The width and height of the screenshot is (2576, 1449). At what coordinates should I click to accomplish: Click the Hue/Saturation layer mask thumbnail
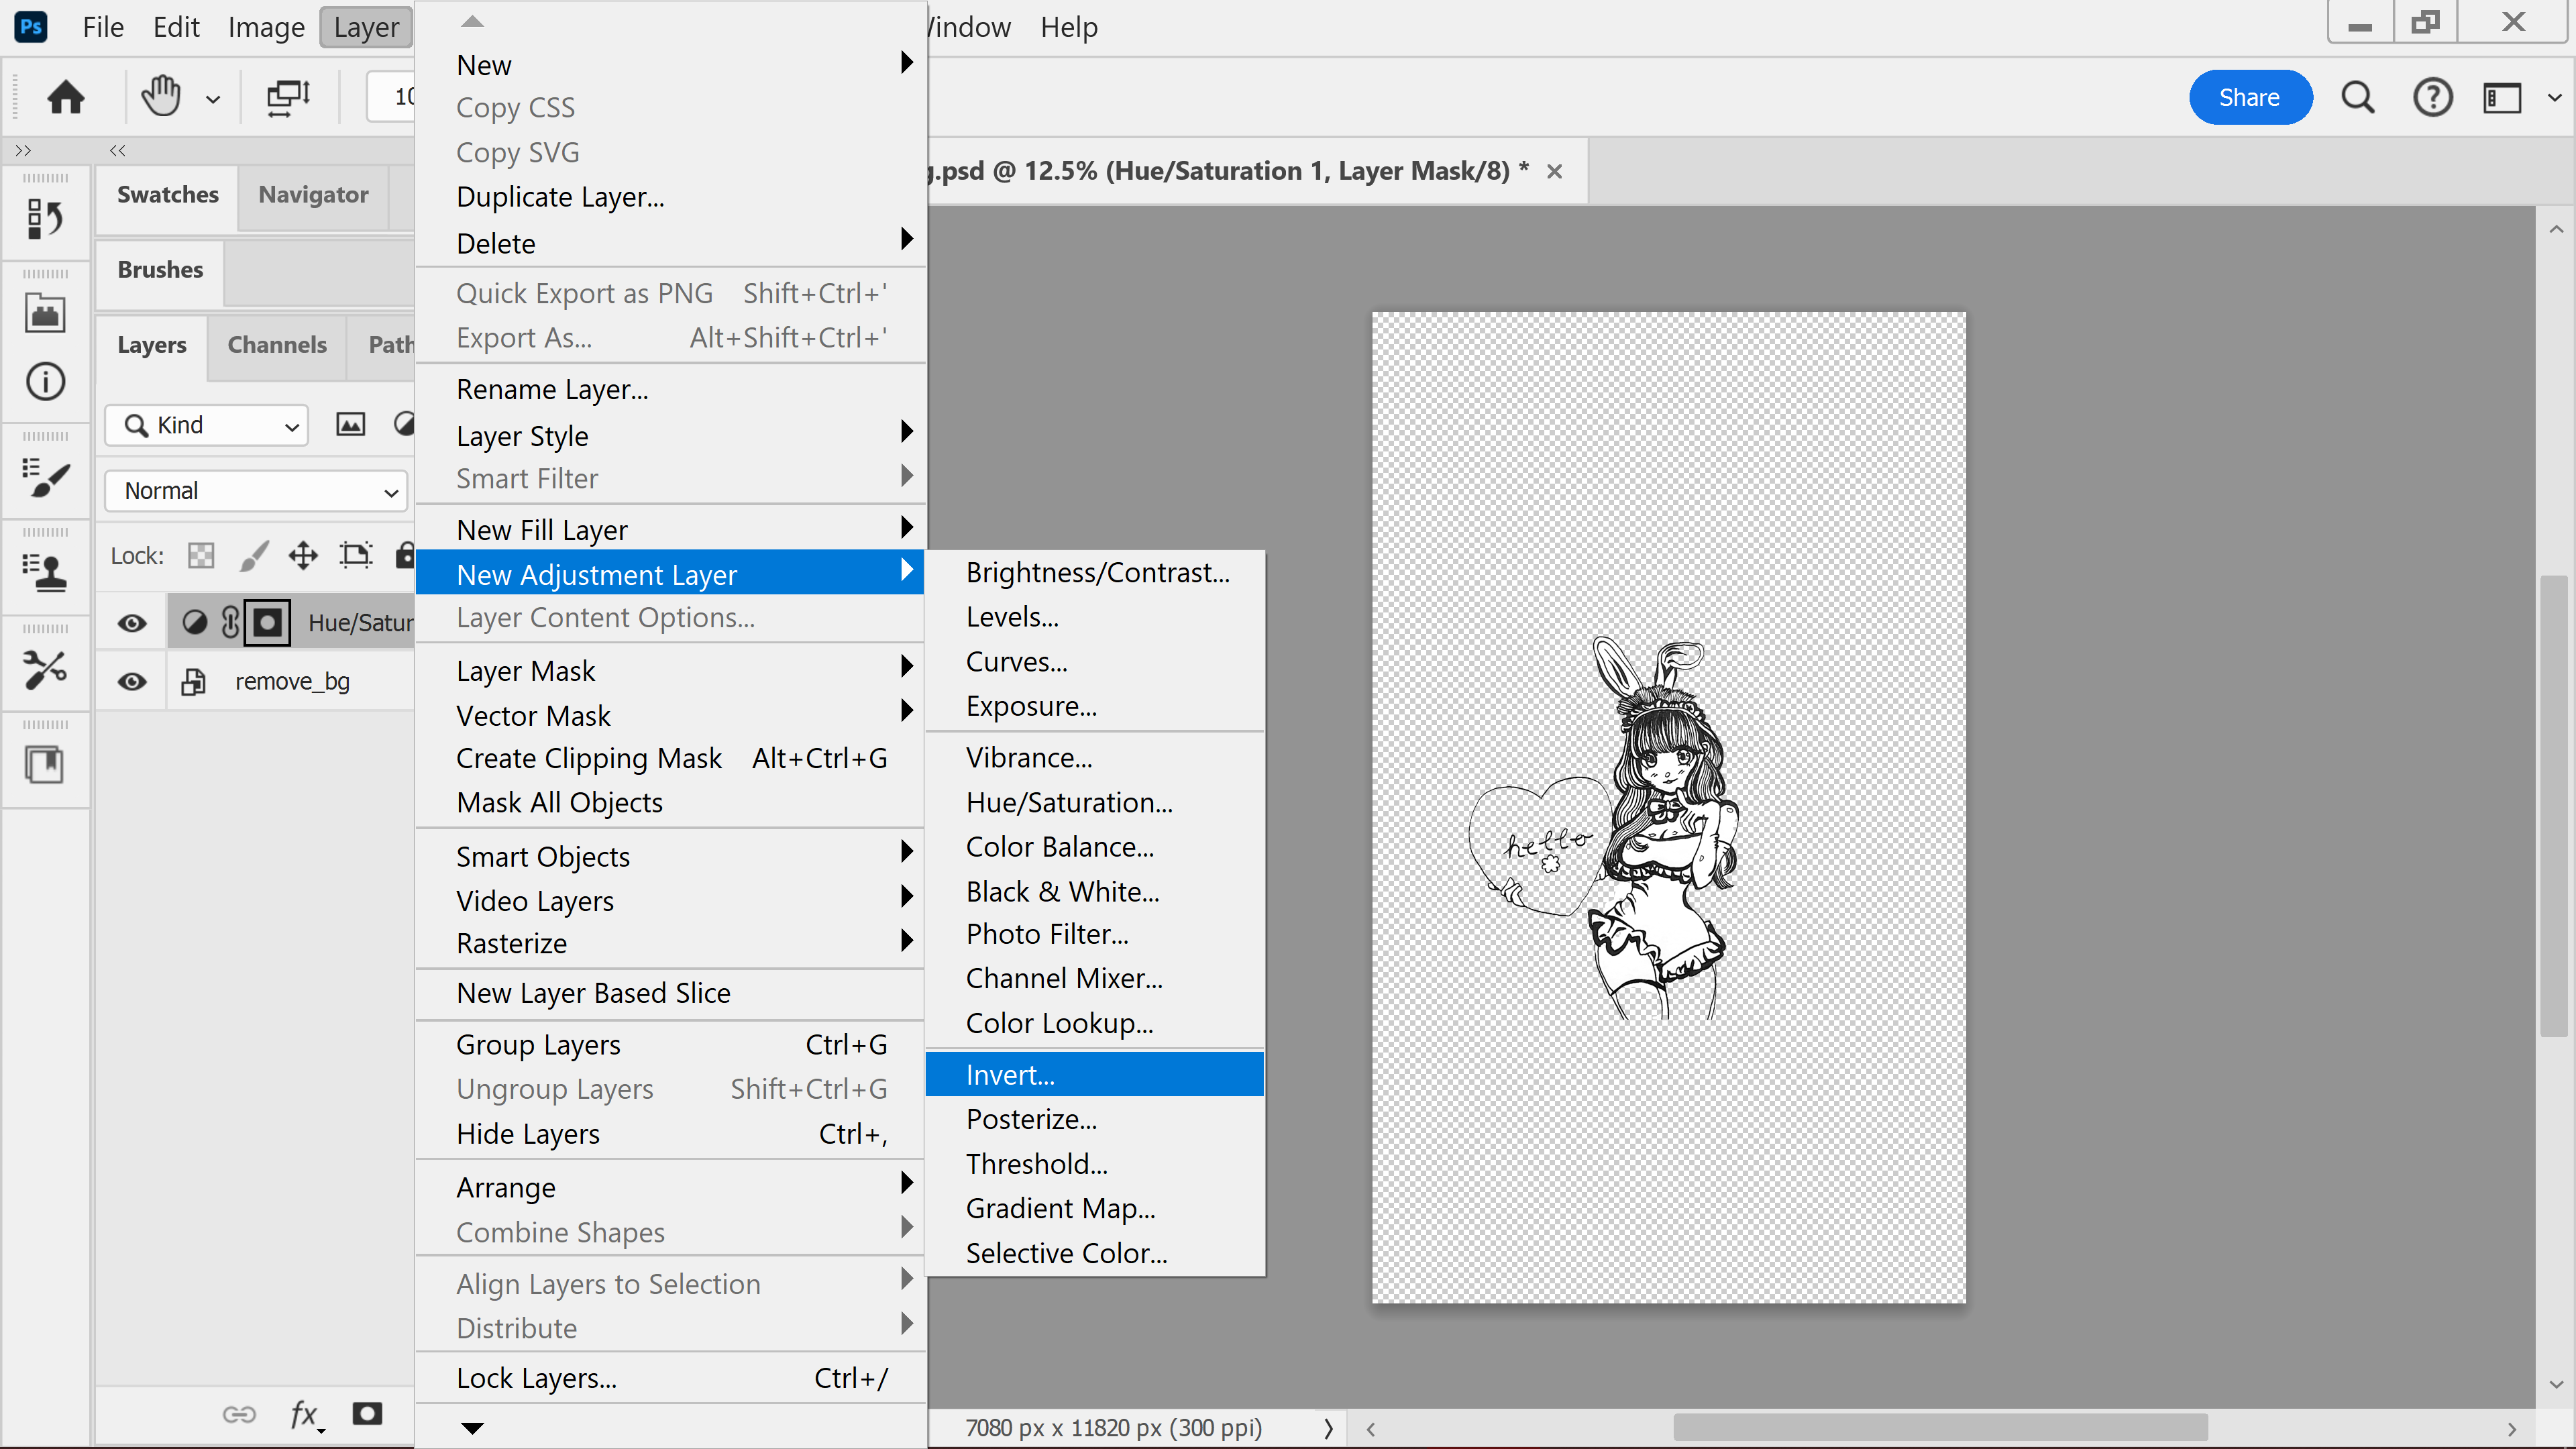pos(267,623)
